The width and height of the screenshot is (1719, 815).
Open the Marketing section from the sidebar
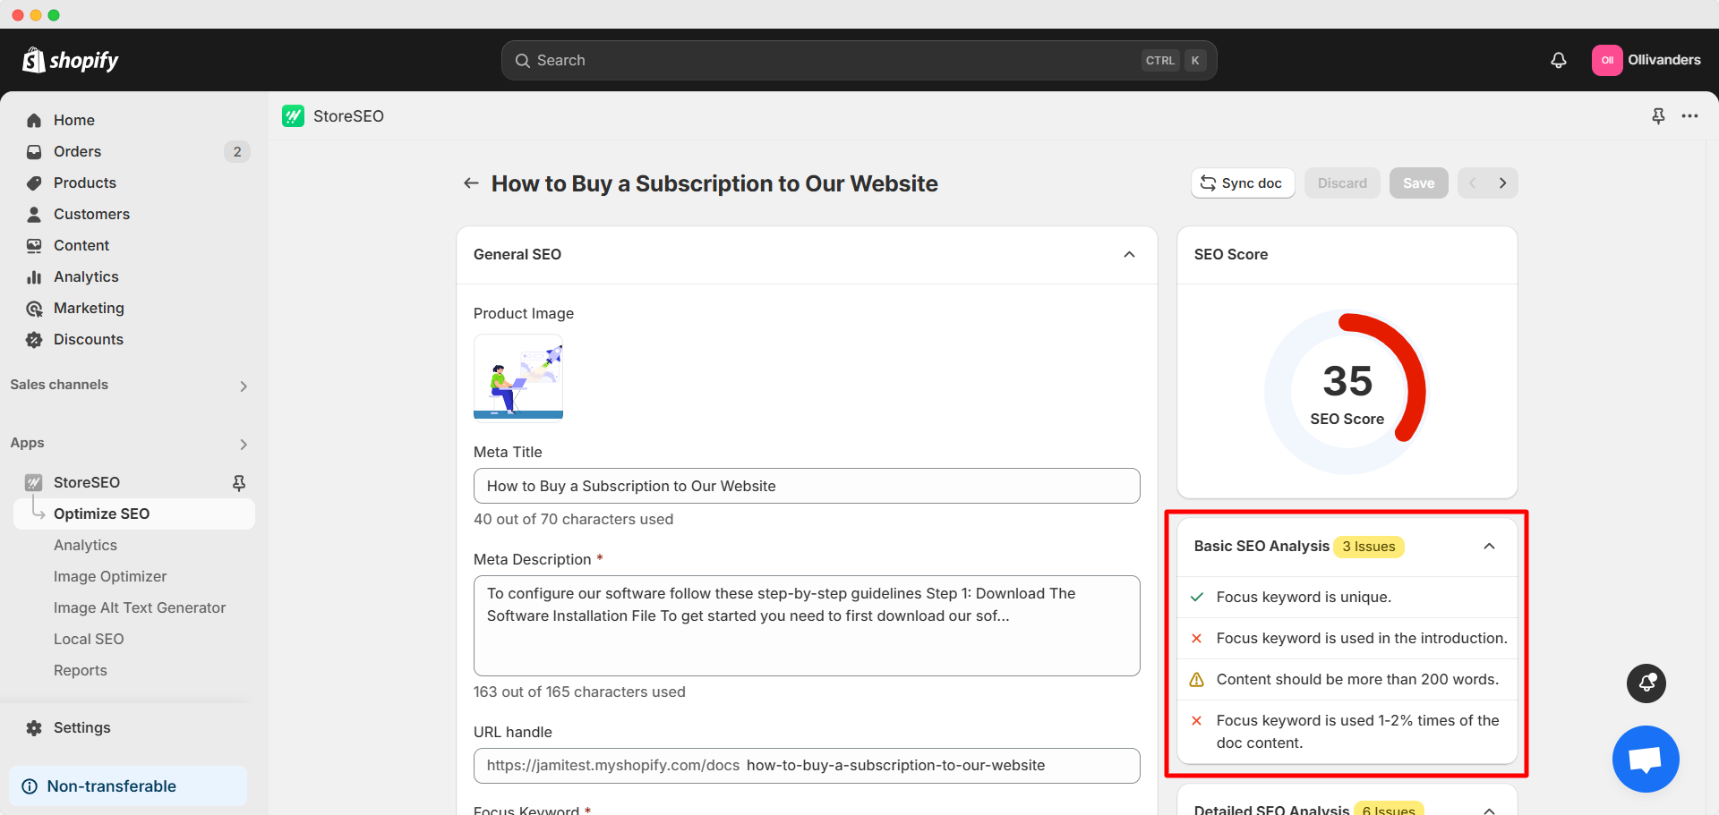click(x=88, y=308)
